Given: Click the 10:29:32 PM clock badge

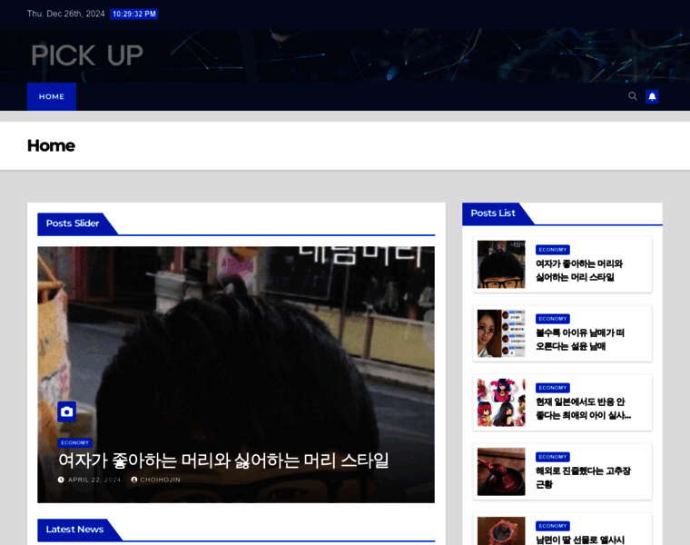Looking at the screenshot, I should (134, 15).
